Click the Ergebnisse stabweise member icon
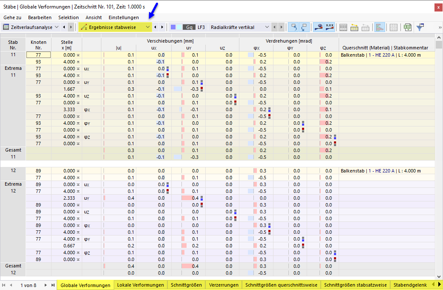 (x=83, y=27)
